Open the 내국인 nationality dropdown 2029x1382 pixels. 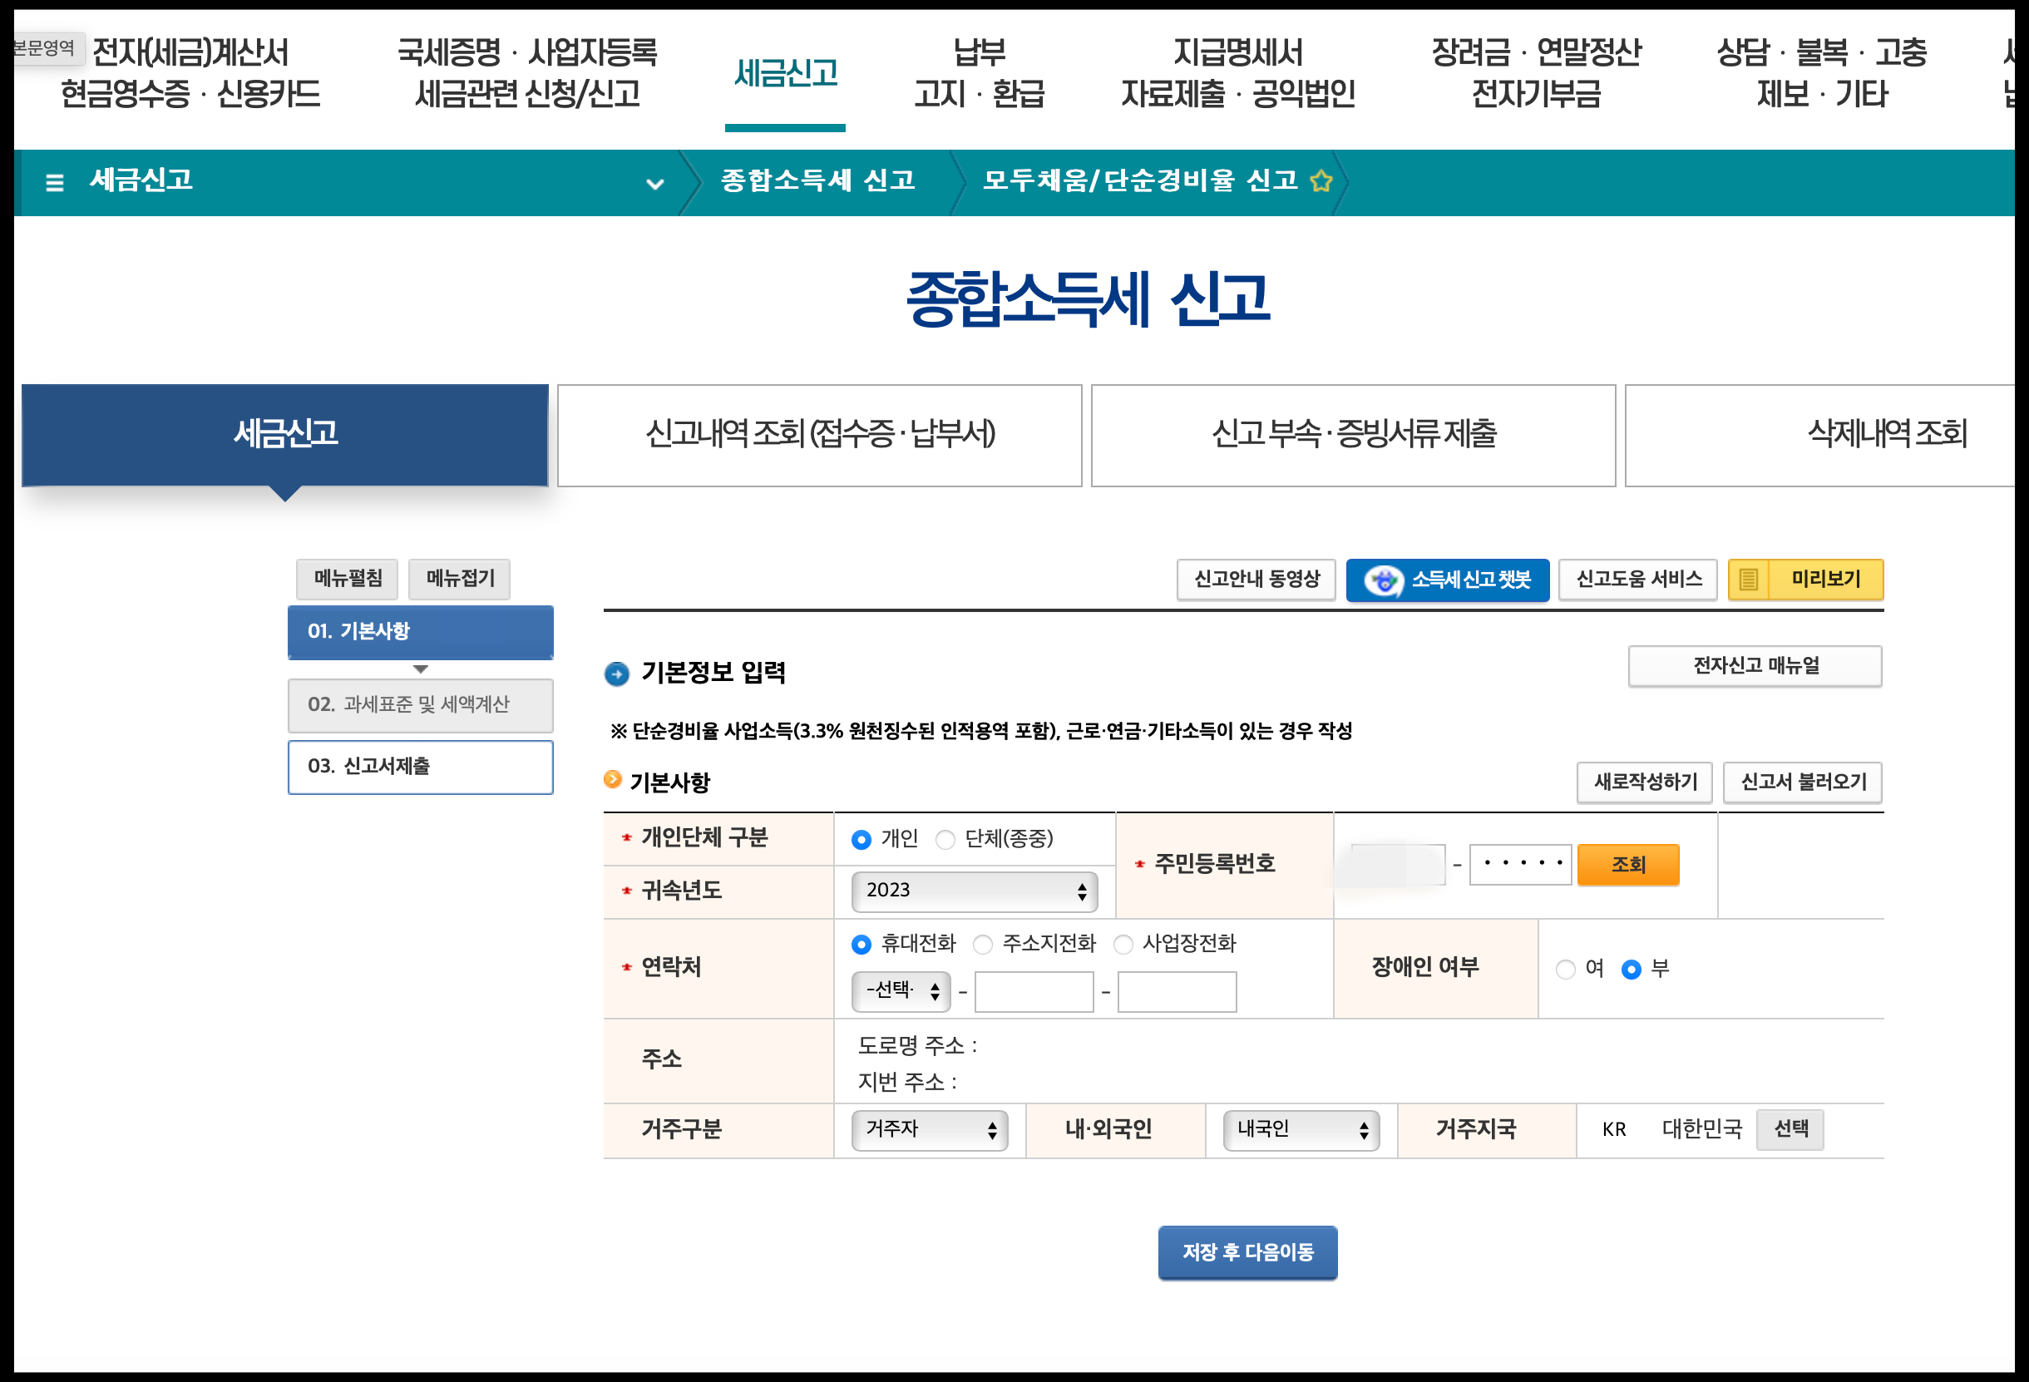coord(1300,1130)
